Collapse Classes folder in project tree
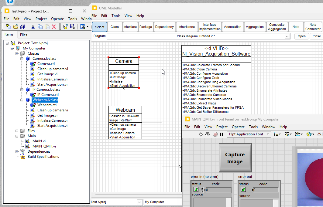323x207 pixels. 17,53
